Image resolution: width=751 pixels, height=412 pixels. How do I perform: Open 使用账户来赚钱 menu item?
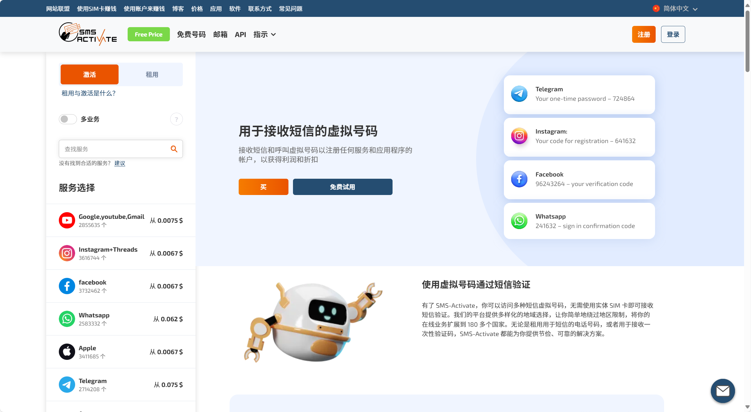(x=144, y=9)
